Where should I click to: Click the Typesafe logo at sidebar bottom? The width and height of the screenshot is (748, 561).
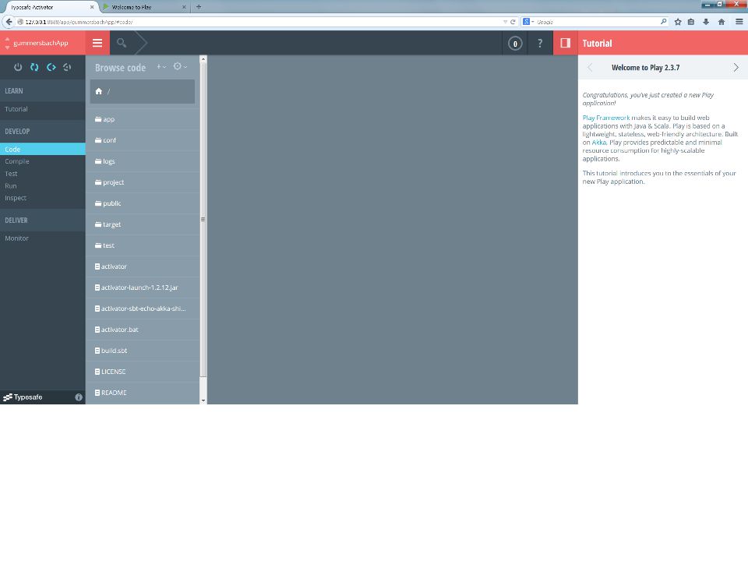pos(23,397)
